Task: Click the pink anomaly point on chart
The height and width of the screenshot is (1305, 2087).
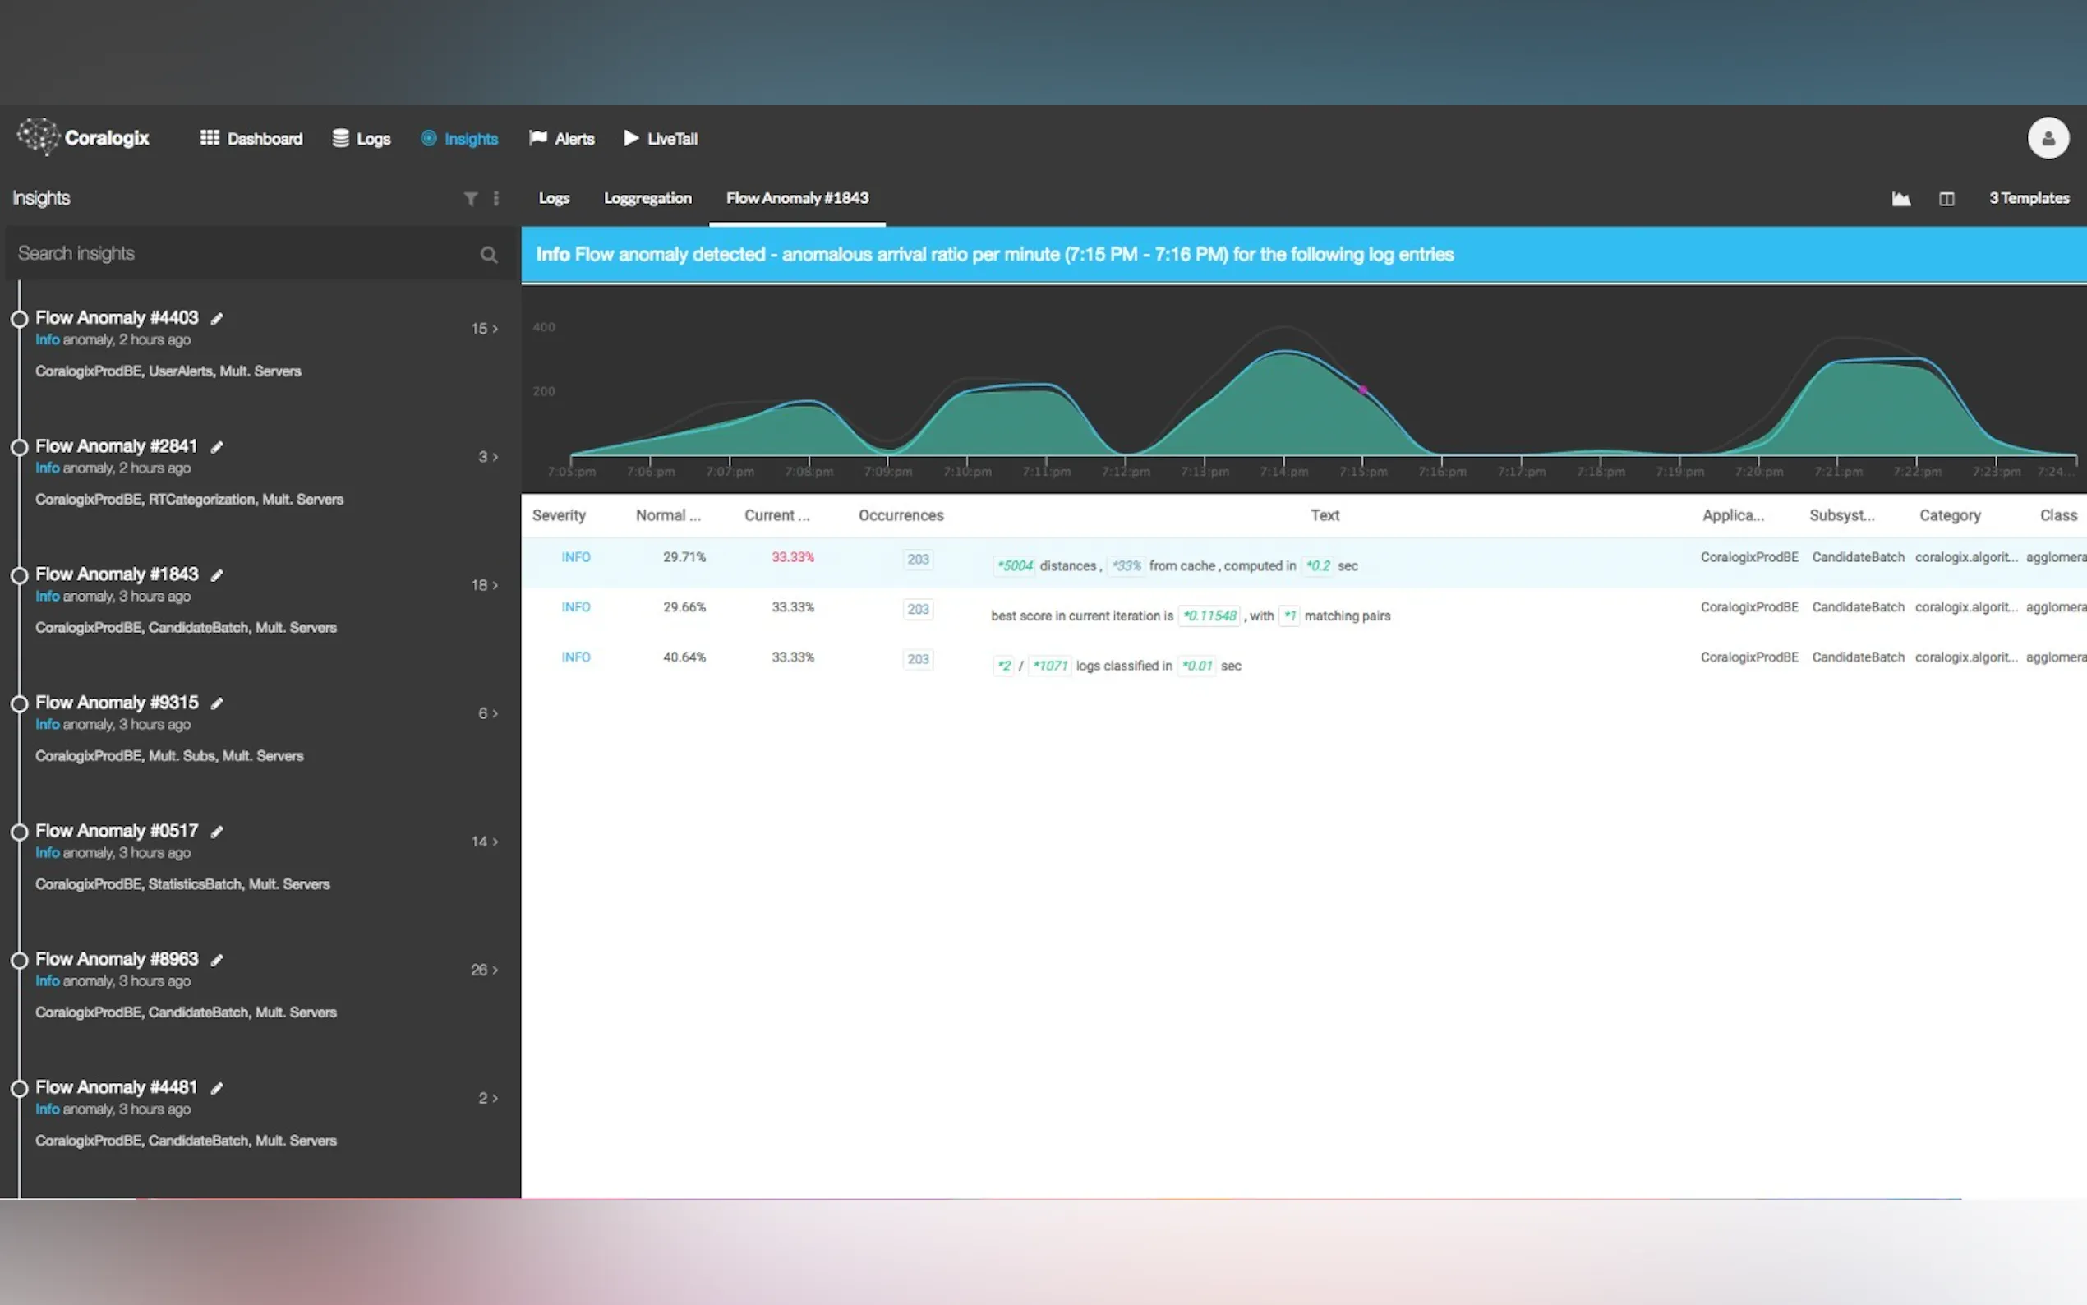Action: (1363, 390)
